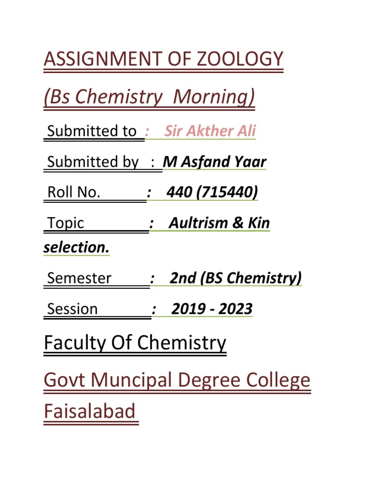Click the "Session" label
369x492 pixels.
pyautogui.click(x=73, y=309)
